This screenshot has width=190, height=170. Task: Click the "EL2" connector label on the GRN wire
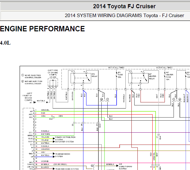point(51,119)
